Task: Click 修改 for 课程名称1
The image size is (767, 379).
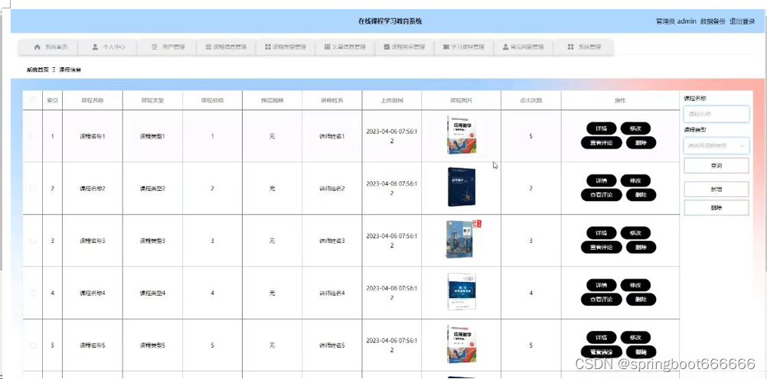Action: (x=635, y=128)
